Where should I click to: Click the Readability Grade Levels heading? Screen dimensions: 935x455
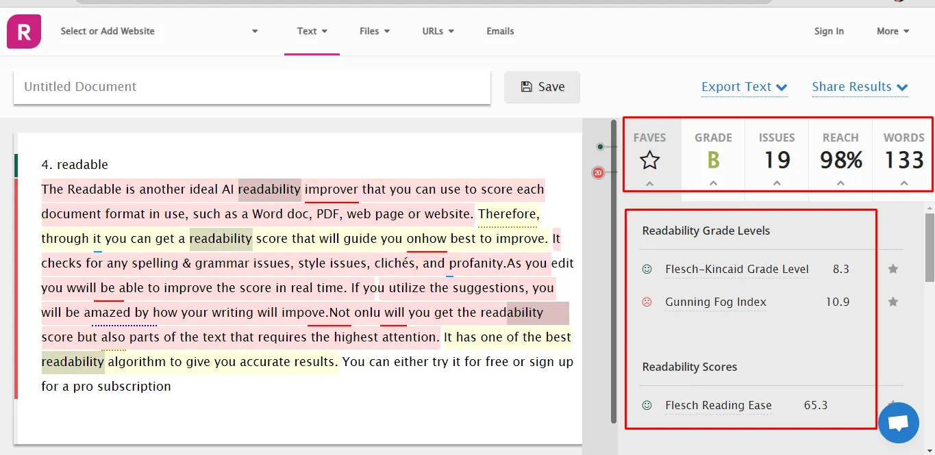(x=706, y=231)
